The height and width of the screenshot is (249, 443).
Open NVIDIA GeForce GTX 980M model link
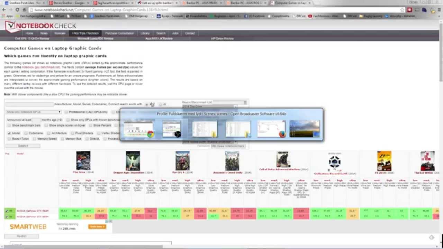tap(33, 211)
